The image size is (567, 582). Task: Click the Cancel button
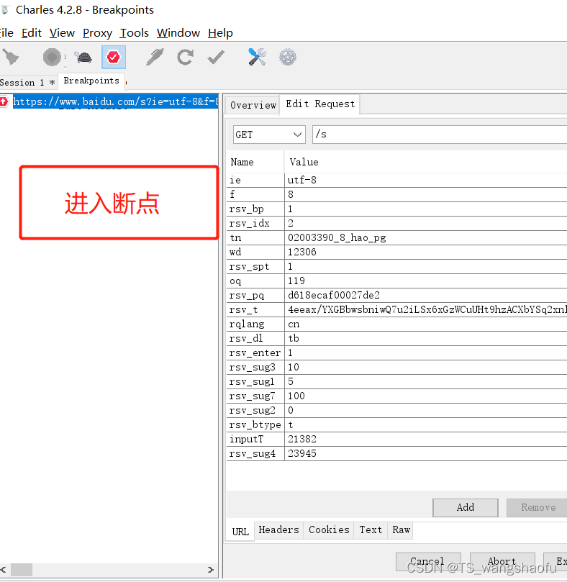pyautogui.click(x=428, y=562)
